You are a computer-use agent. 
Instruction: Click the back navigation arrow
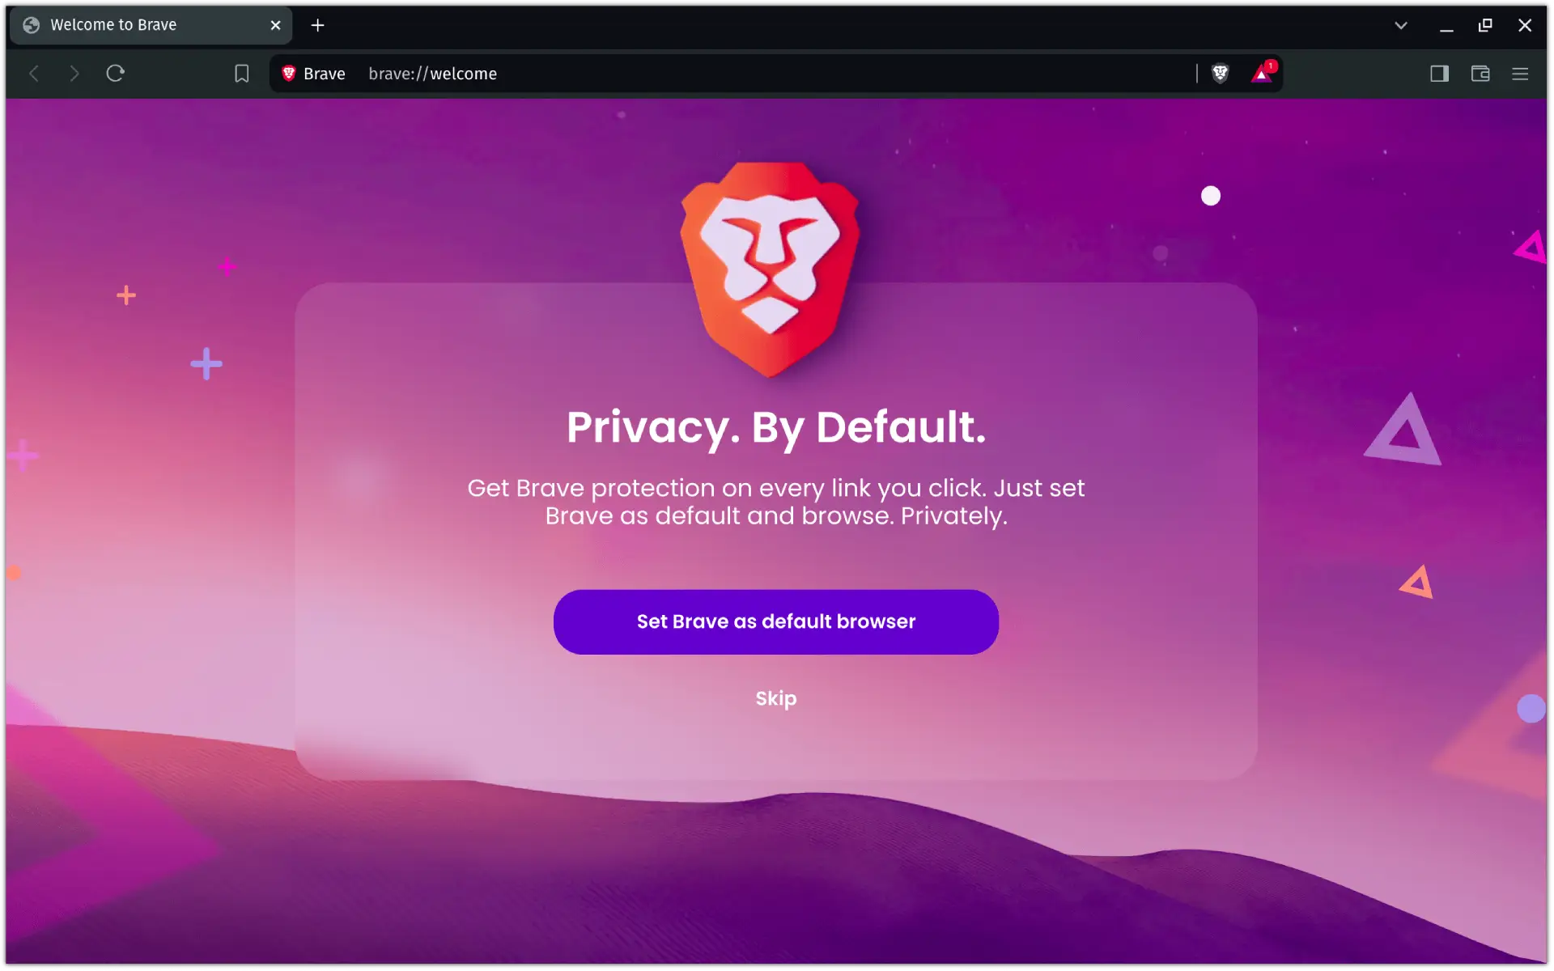point(35,73)
